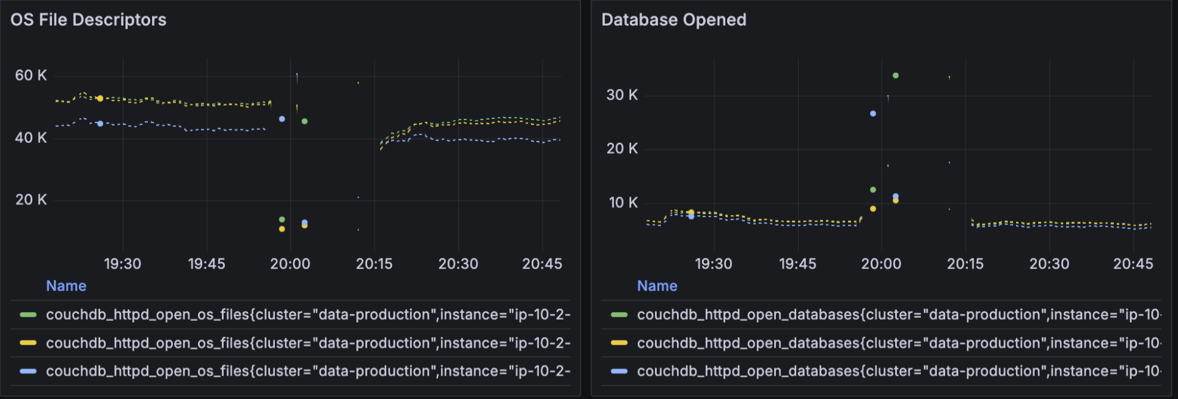The width and height of the screenshot is (1178, 399).
Task: Click the blue swatch in OS File Descriptors legend
Action: click(x=28, y=371)
